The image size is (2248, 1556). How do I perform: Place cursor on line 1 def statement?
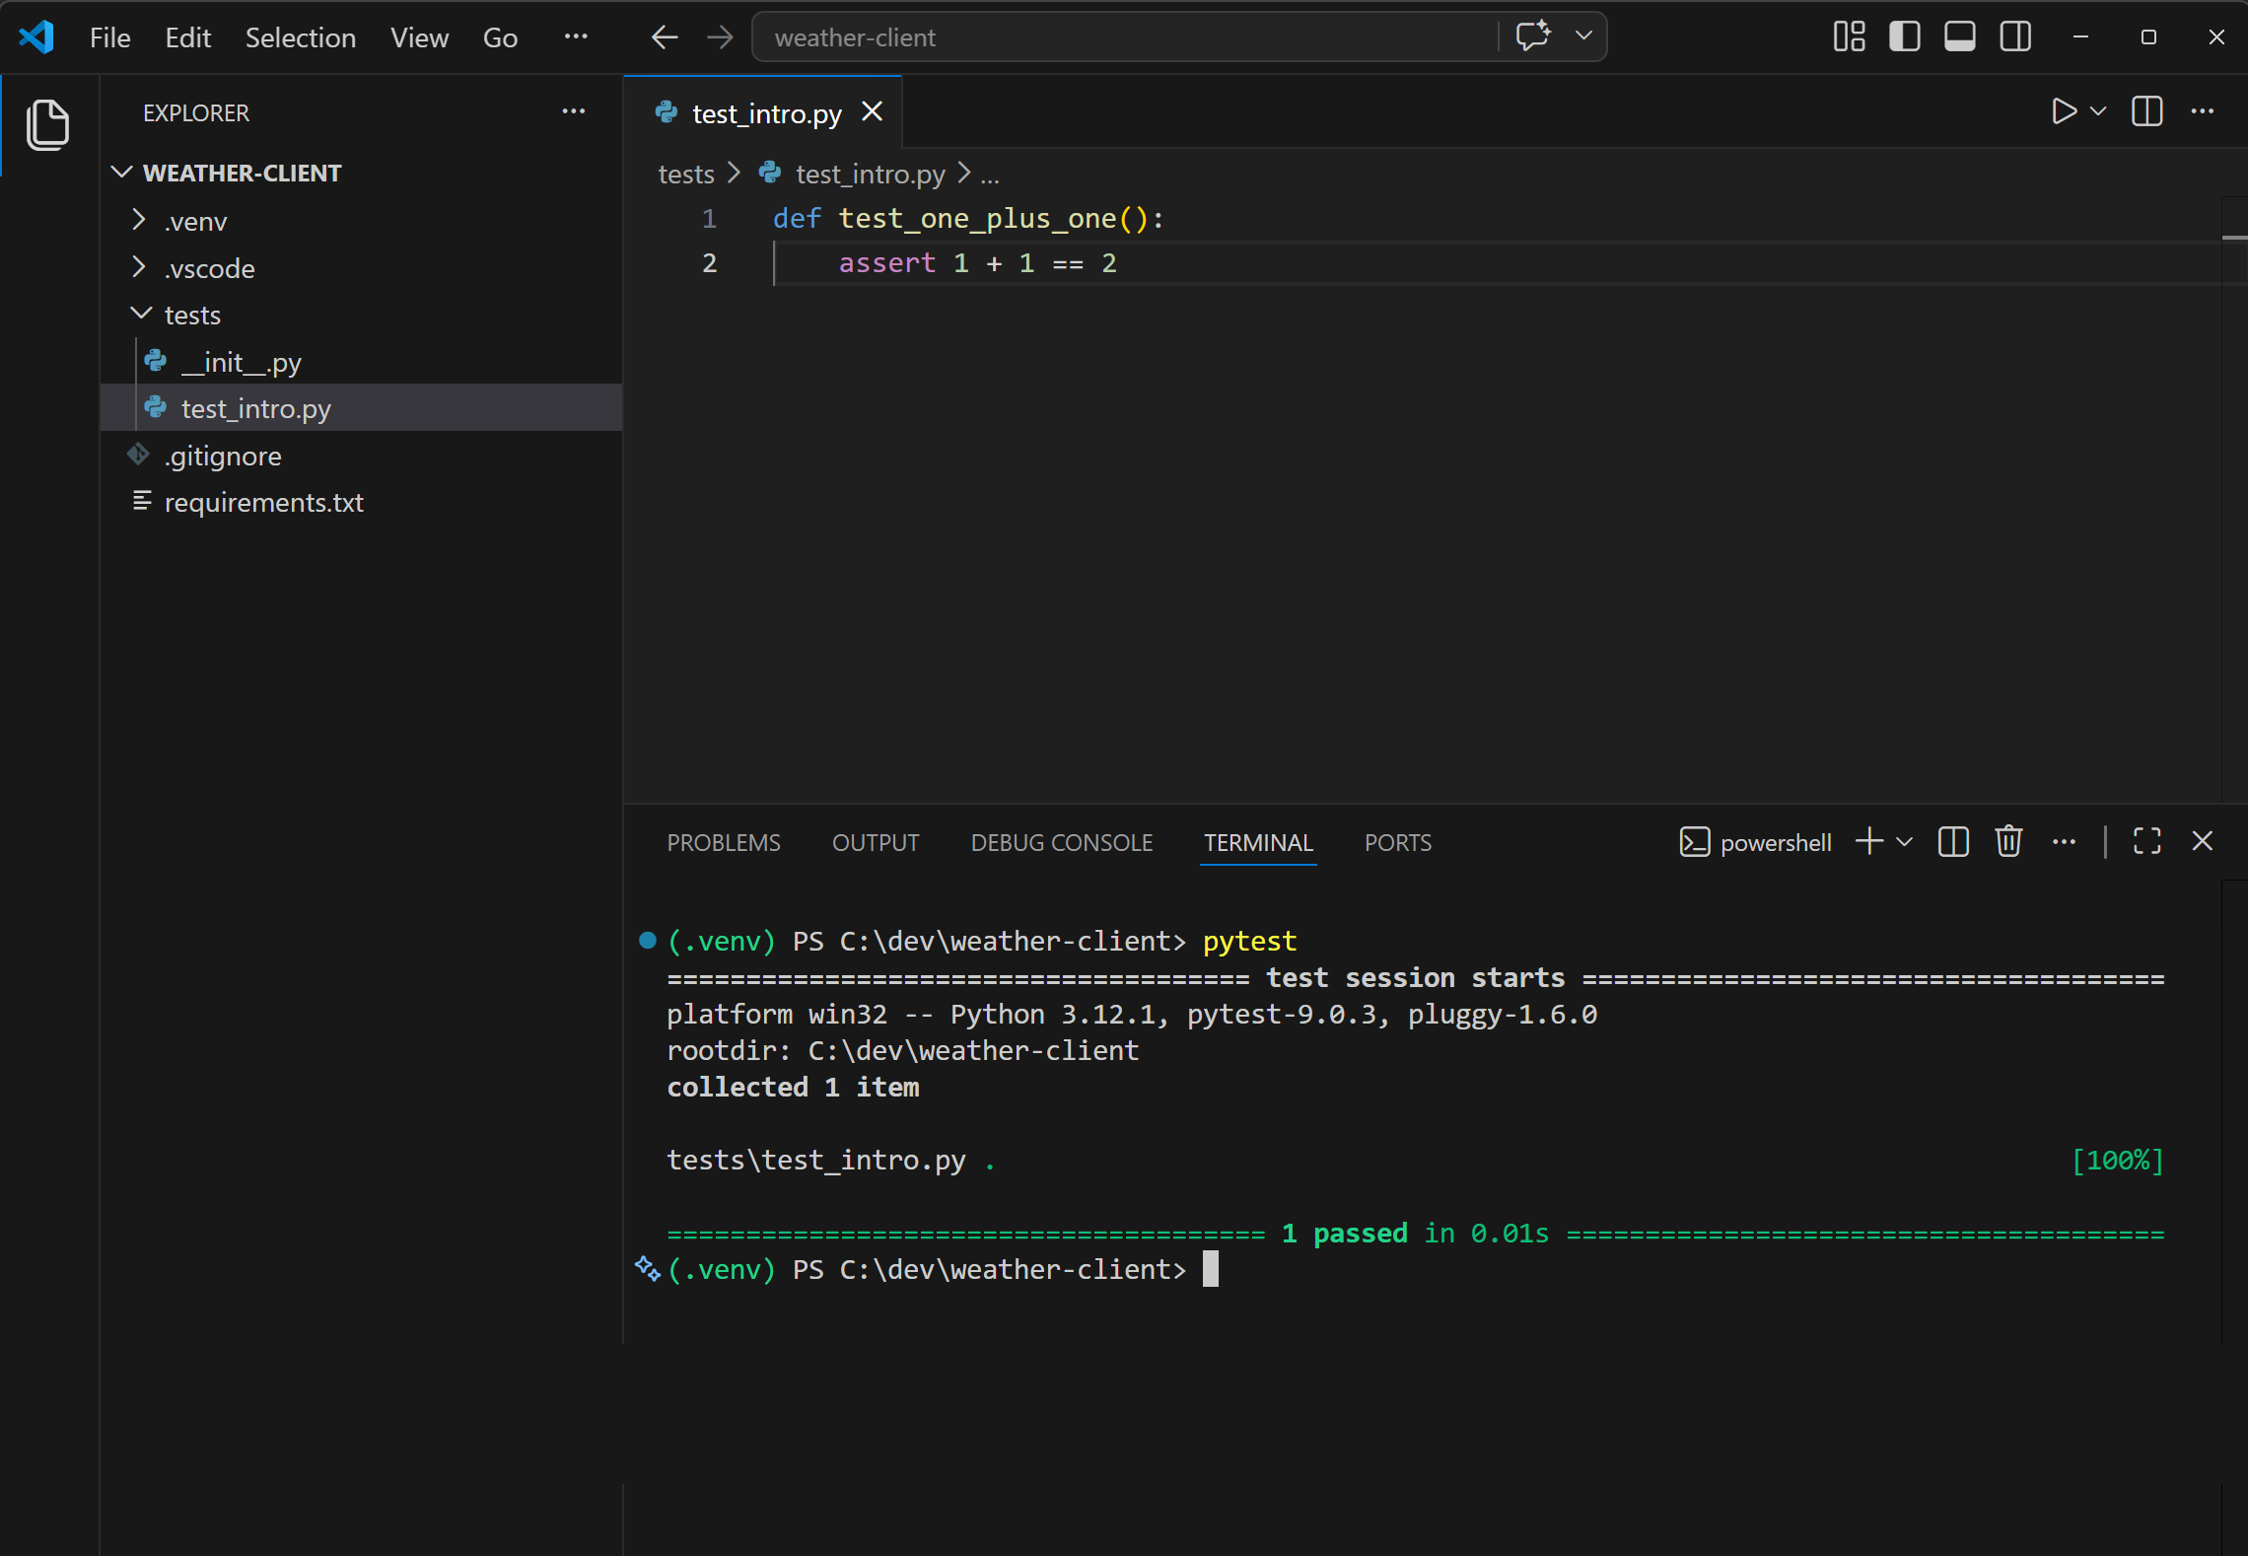[968, 219]
